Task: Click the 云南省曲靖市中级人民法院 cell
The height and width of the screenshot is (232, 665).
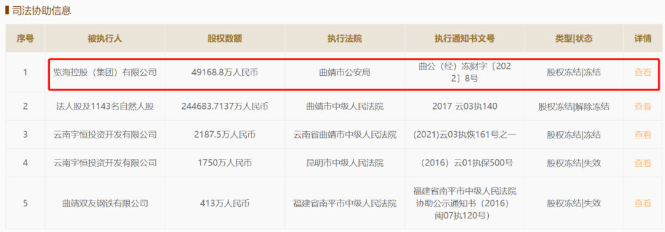Action: coord(344,135)
